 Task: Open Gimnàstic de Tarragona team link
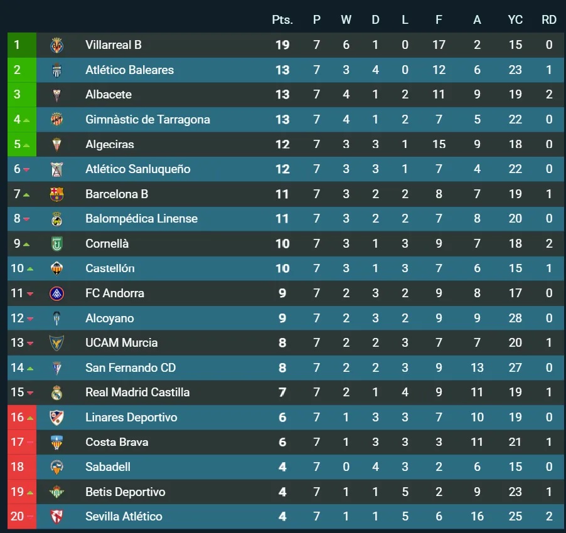pyautogui.click(x=147, y=120)
